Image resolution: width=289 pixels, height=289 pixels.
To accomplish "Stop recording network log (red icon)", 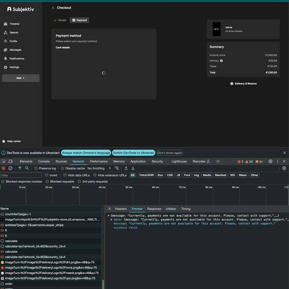I will [x=3, y=168].
